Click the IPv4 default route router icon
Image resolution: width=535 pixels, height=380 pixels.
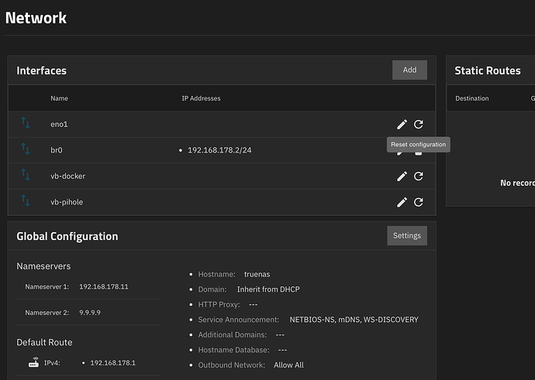click(33, 362)
